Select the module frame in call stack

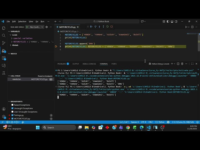coord(31,79)
